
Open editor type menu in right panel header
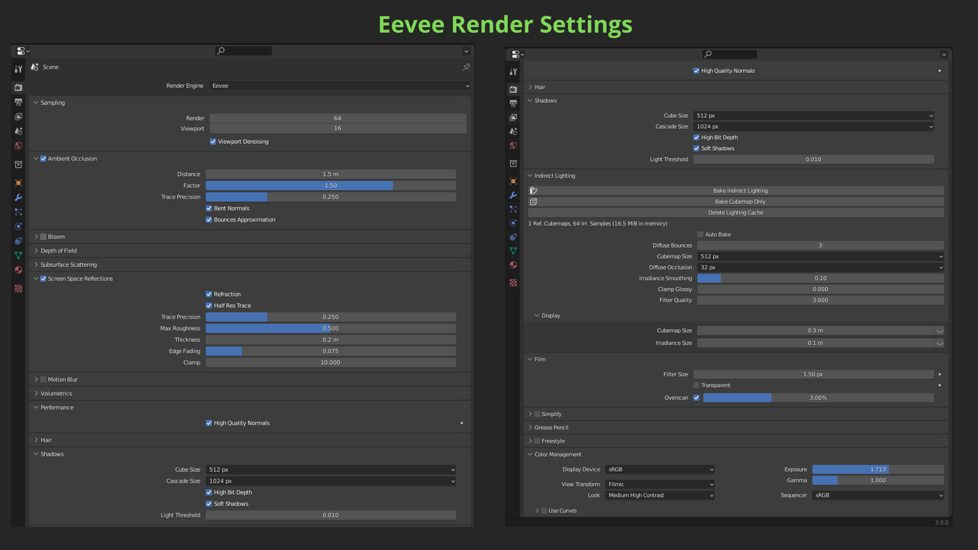coord(518,54)
